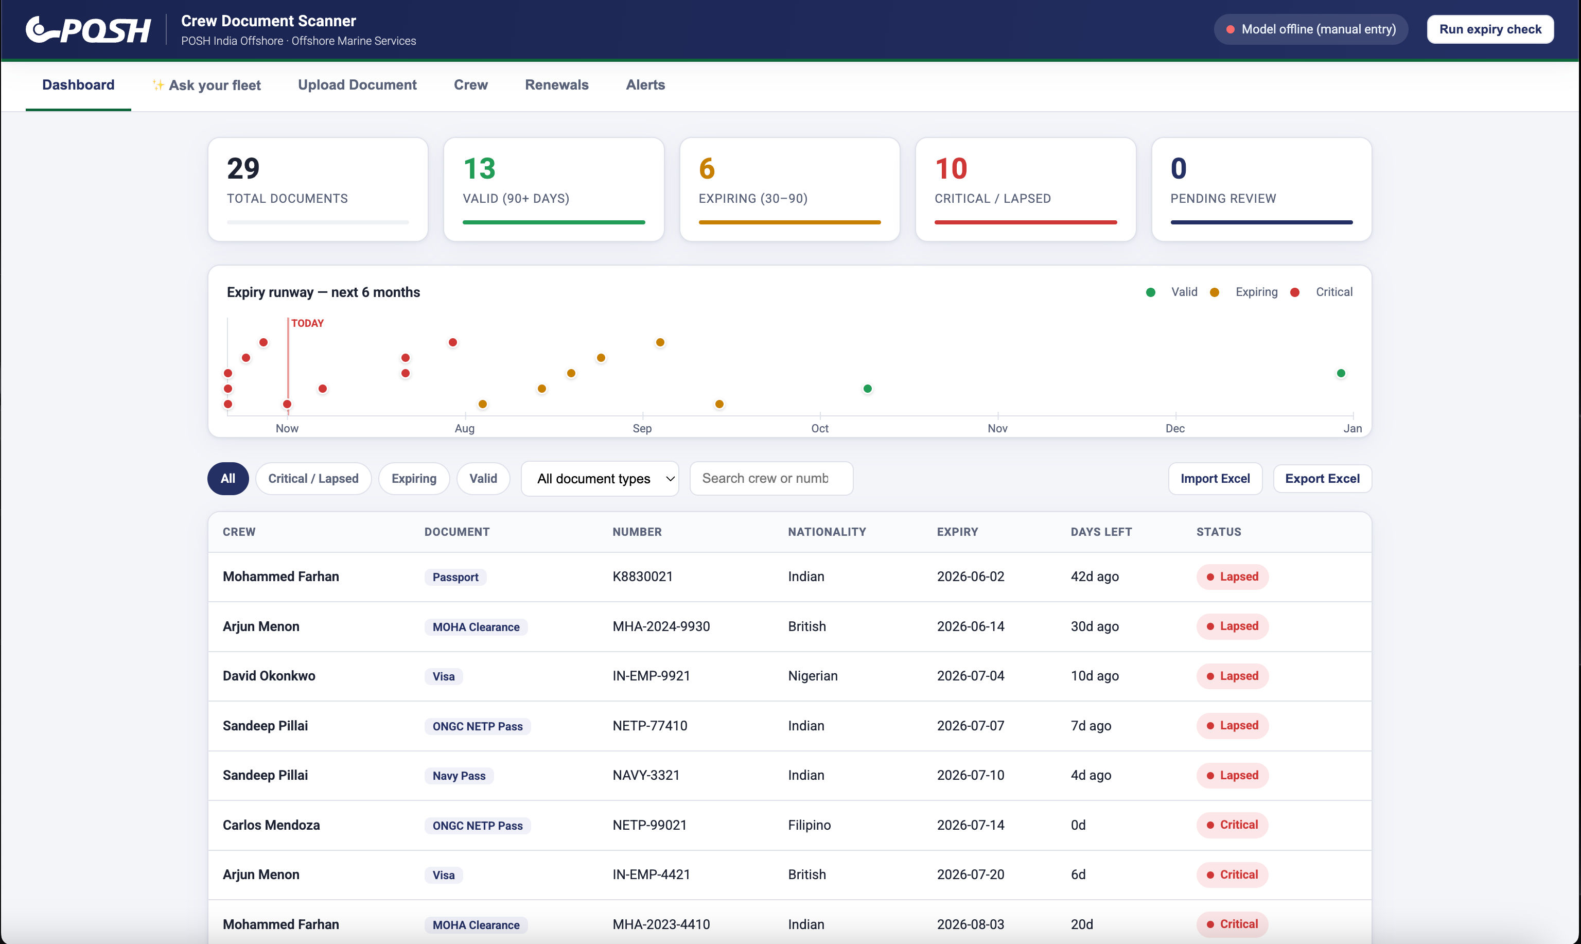The height and width of the screenshot is (944, 1581).
Task: Click the green dot after Oct on the chart
Action: tap(868, 389)
